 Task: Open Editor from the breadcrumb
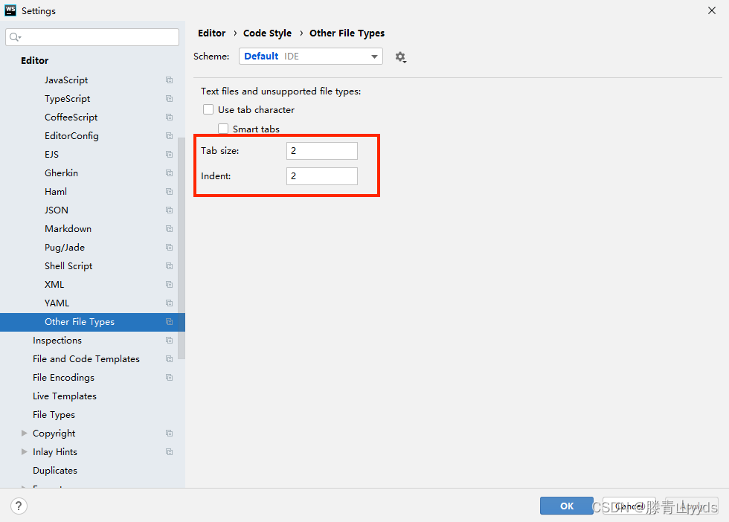[211, 33]
